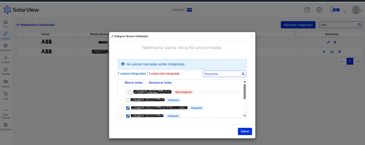Click the plant list scrollbar down arrow
This screenshot has width=365, height=145.
245,116
